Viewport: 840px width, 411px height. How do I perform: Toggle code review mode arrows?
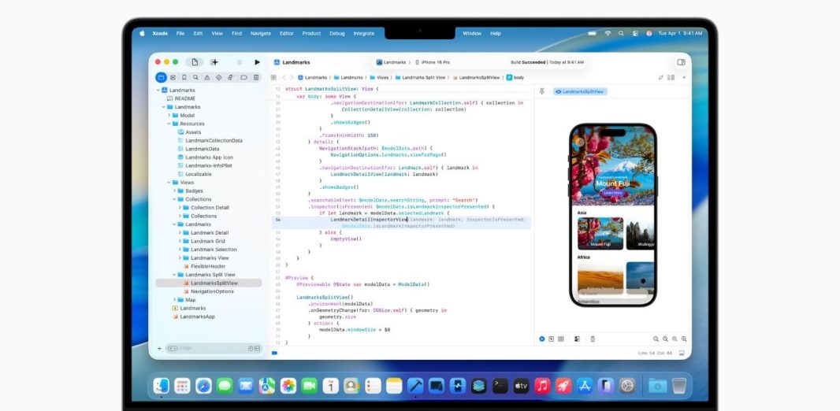point(661,78)
